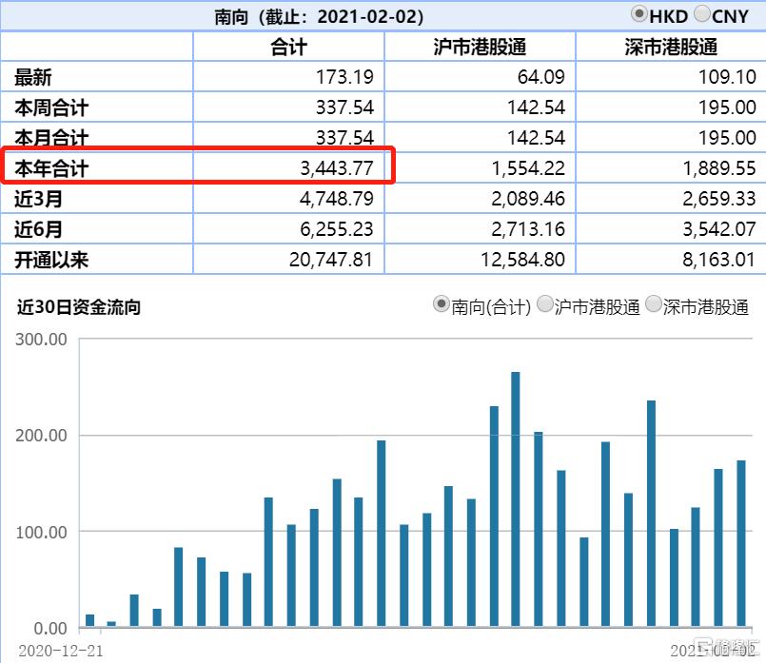Screen dimensions: 766x663
Task: Click the value 1,554.22
Action: tap(528, 168)
